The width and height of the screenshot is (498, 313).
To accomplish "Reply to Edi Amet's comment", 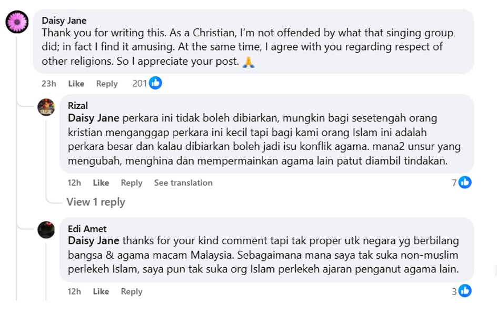I will point(132,291).
